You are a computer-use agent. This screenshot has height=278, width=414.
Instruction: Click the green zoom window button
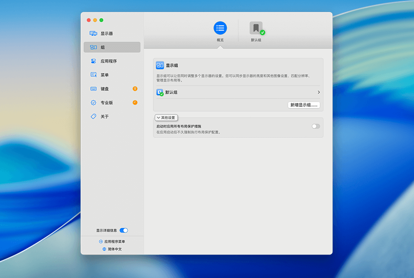click(x=102, y=20)
